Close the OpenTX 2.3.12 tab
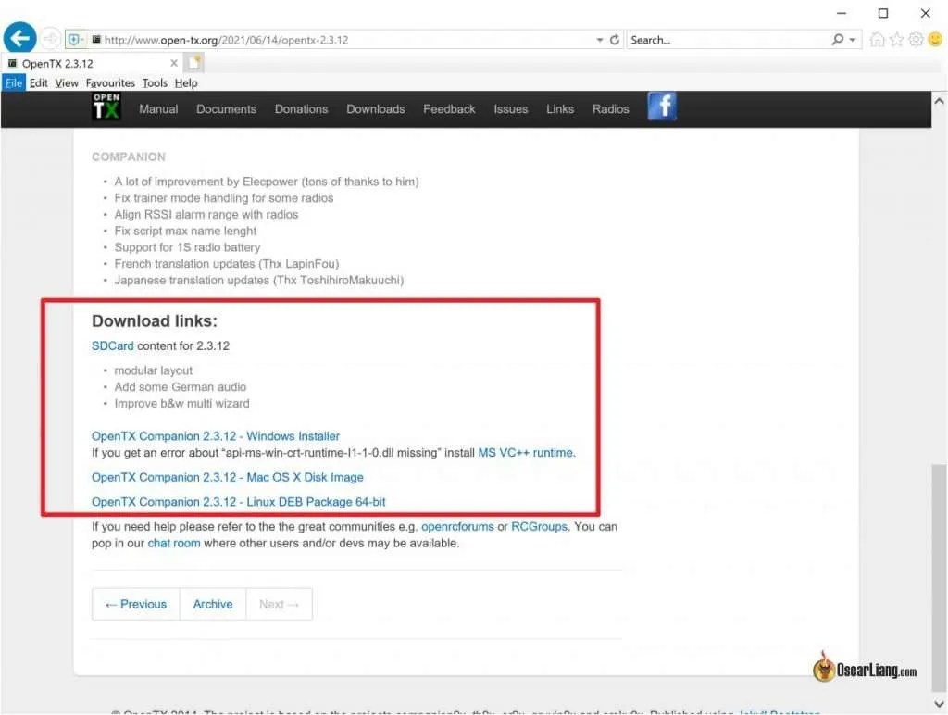 point(174,63)
